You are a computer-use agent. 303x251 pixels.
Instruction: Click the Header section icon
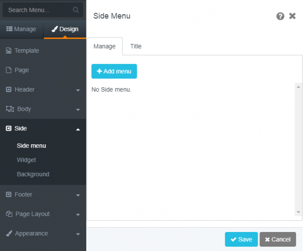(x=8, y=90)
